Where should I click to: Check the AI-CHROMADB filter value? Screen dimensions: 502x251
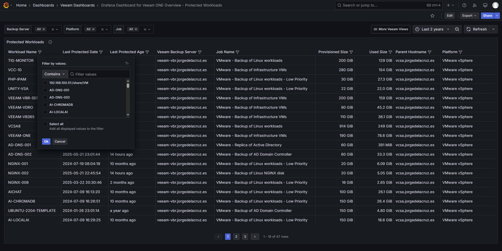45,105
